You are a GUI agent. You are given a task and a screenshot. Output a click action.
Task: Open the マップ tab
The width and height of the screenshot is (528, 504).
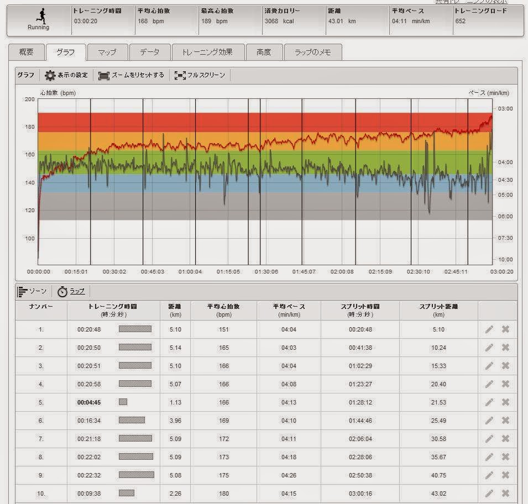pyautogui.click(x=107, y=52)
